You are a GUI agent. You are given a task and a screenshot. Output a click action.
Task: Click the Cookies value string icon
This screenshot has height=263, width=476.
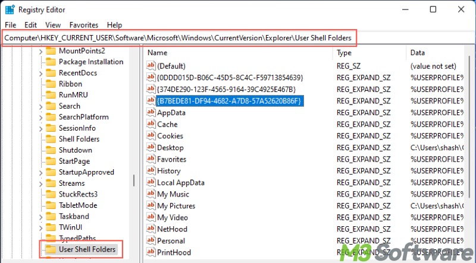[x=151, y=135]
